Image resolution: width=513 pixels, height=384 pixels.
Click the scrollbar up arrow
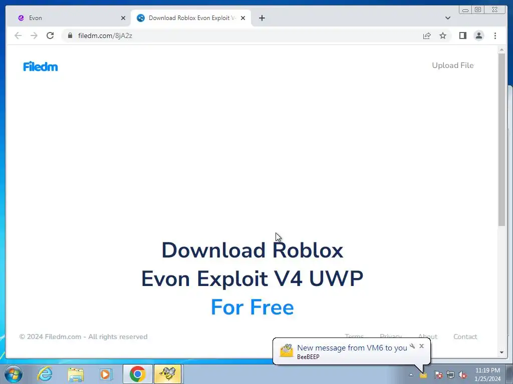pyautogui.click(x=501, y=49)
